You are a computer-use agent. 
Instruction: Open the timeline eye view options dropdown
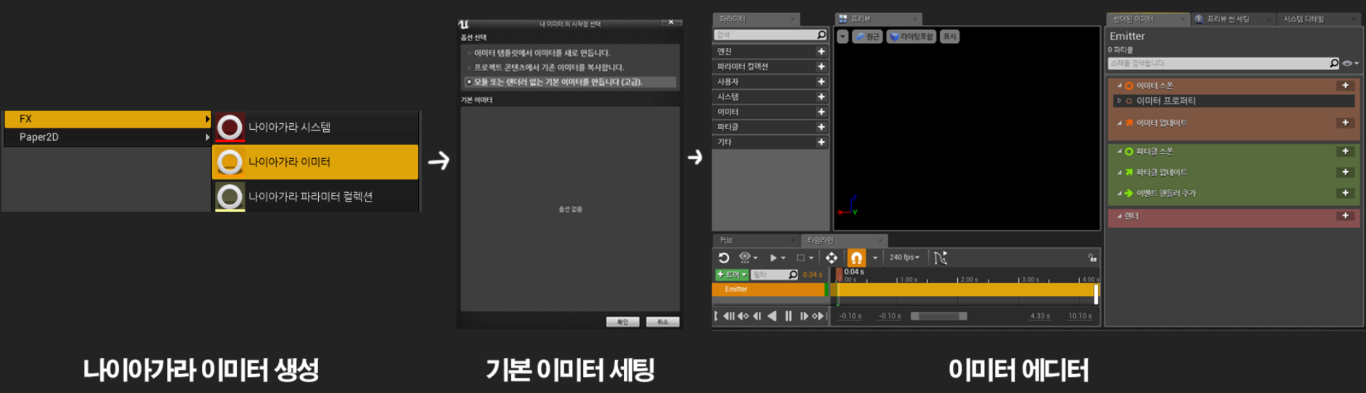pyautogui.click(x=748, y=257)
